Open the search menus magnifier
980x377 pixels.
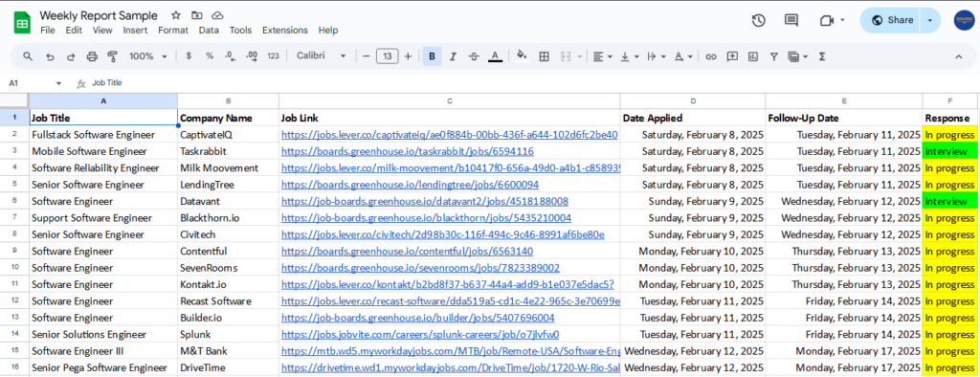28,56
